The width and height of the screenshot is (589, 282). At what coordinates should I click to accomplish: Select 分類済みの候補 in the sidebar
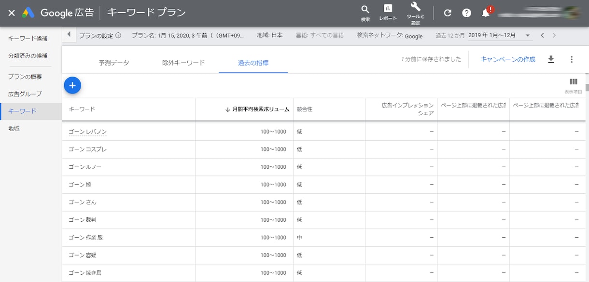(x=28, y=55)
